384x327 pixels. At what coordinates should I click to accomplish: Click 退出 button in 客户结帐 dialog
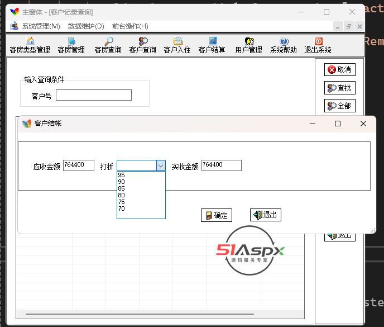click(266, 215)
